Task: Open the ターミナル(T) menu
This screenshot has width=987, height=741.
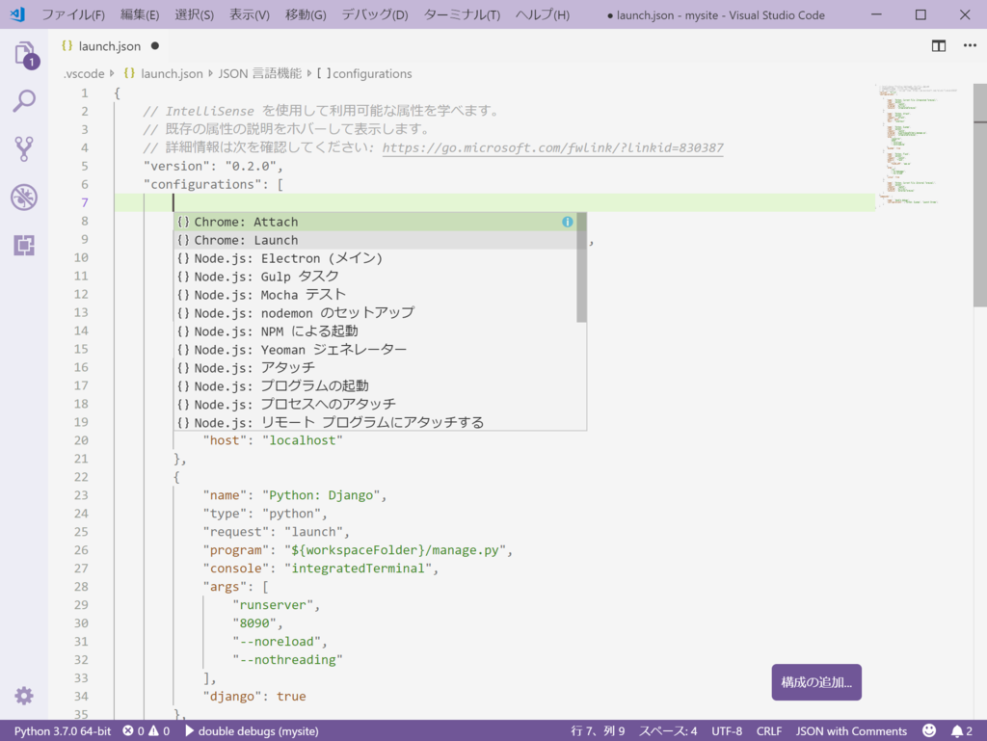Action: [x=462, y=14]
